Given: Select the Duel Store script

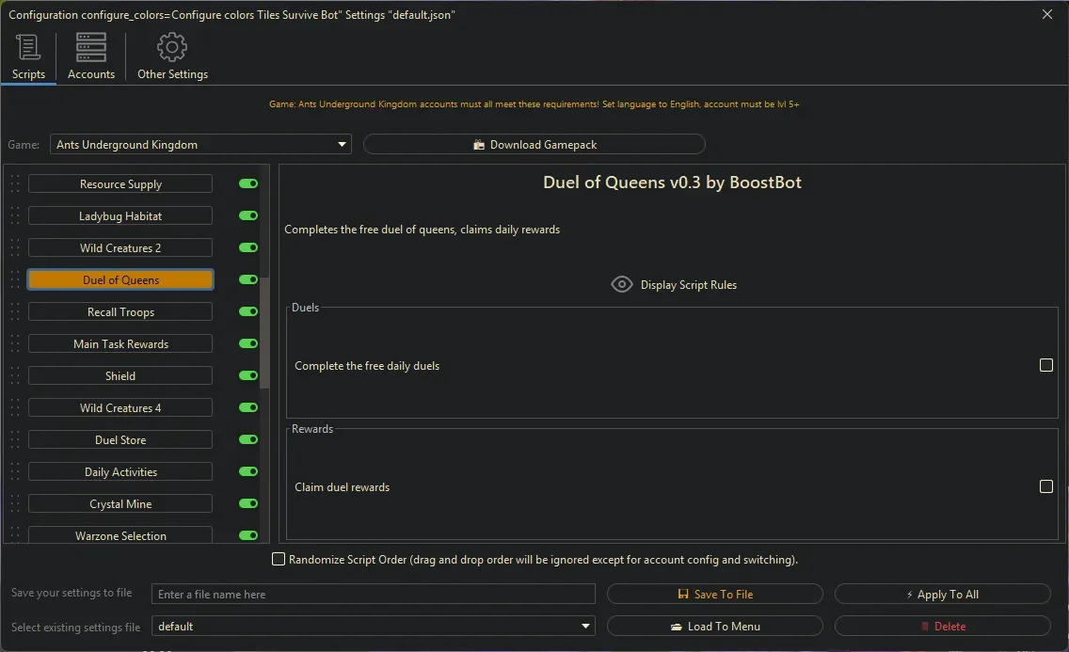Looking at the screenshot, I should 120,440.
